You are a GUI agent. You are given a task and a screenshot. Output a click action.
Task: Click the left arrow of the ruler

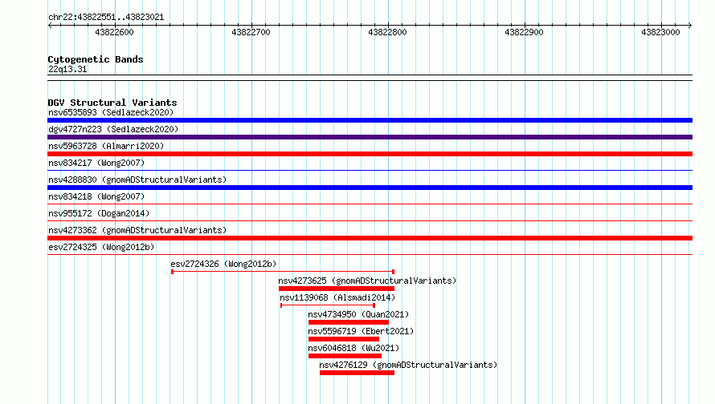click(50, 26)
